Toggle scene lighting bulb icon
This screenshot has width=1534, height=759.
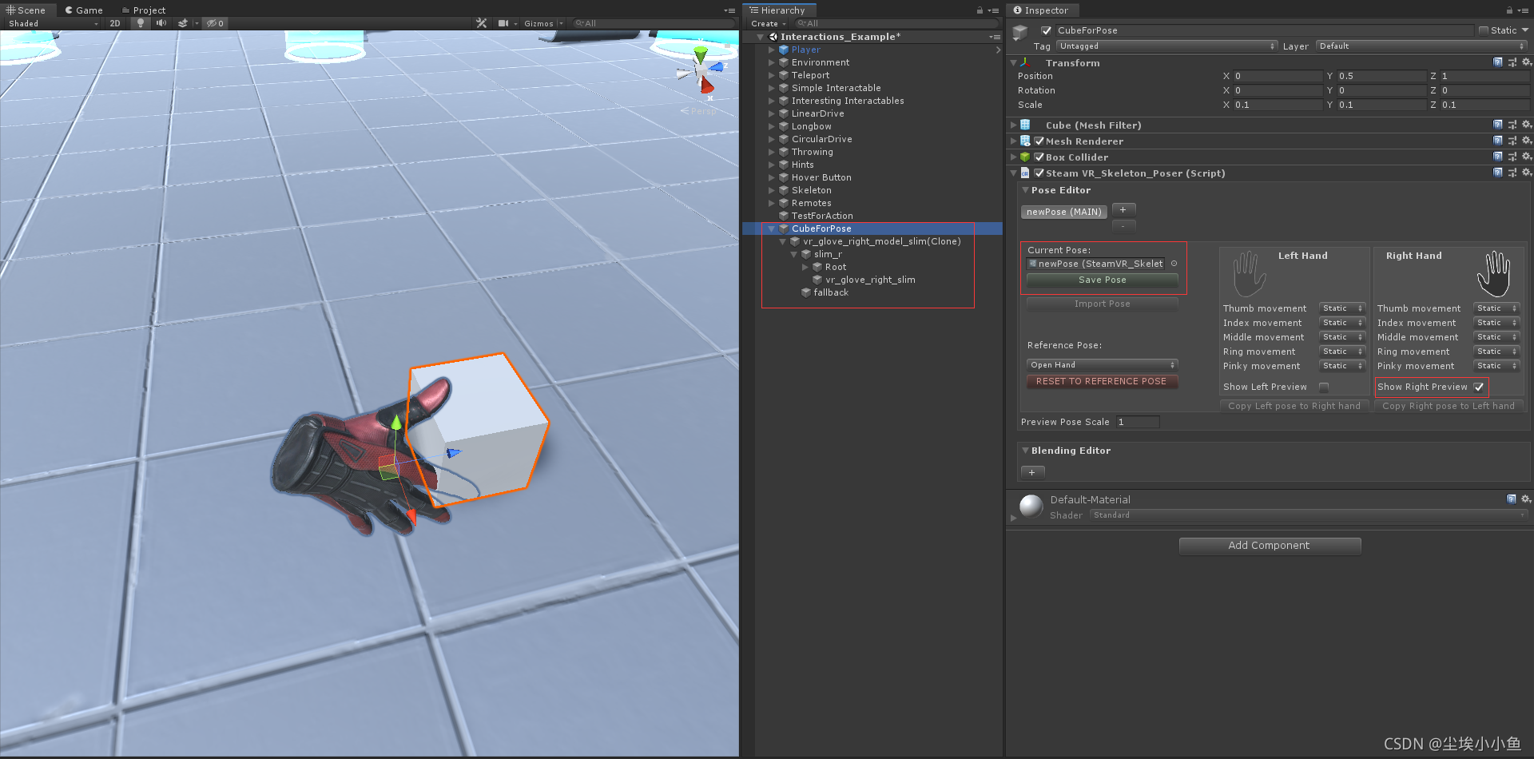[x=141, y=23]
